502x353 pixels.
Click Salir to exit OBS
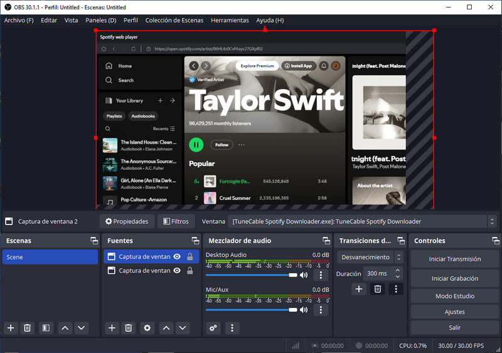[x=454, y=327]
